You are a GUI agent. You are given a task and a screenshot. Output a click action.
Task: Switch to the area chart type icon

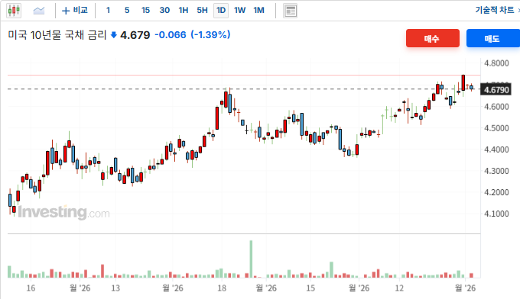click(x=39, y=11)
